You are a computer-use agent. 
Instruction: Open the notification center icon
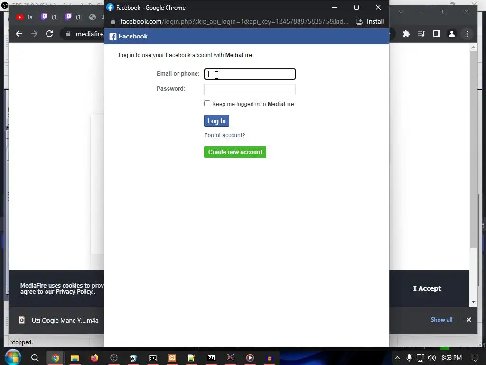[x=475, y=358]
